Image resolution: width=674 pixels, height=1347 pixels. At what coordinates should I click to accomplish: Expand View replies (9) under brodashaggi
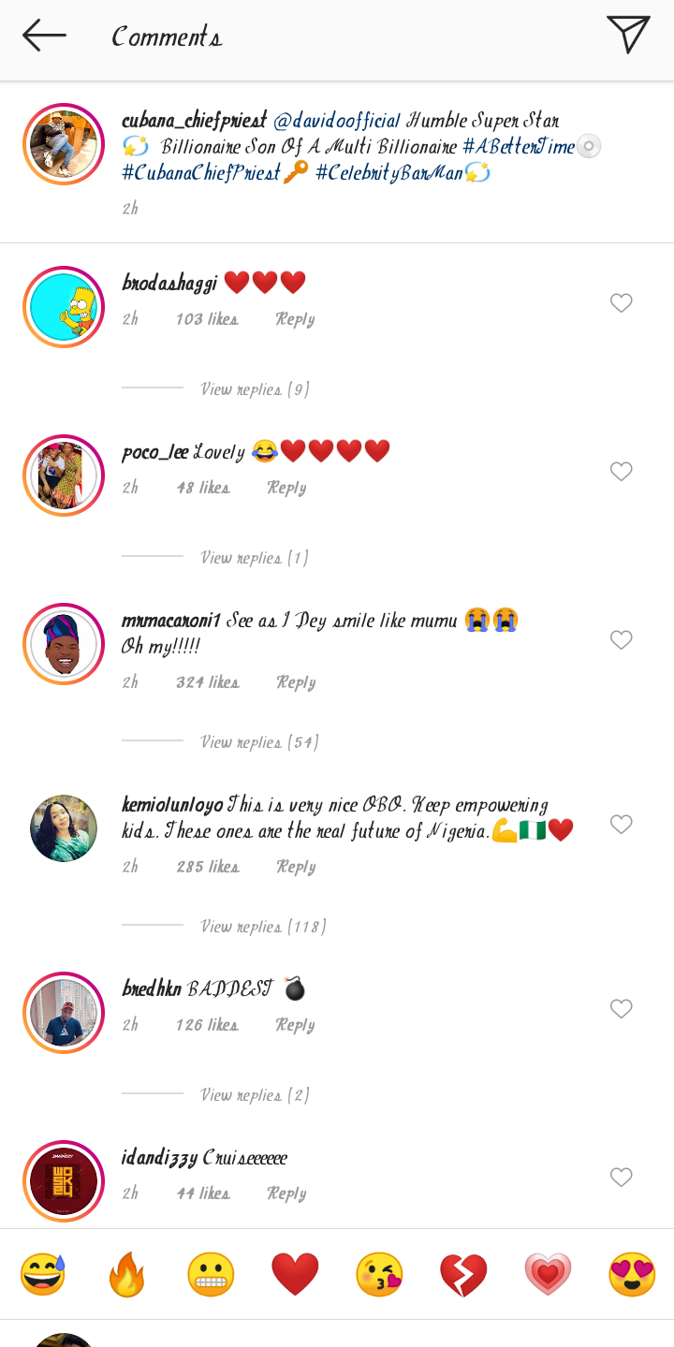pyautogui.click(x=255, y=389)
